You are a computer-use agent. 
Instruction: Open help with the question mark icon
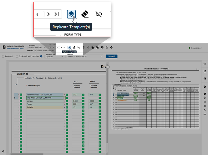coord(111,47)
